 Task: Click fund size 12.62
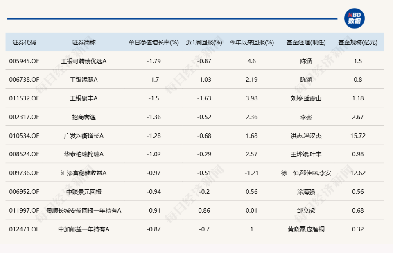(x=358, y=173)
